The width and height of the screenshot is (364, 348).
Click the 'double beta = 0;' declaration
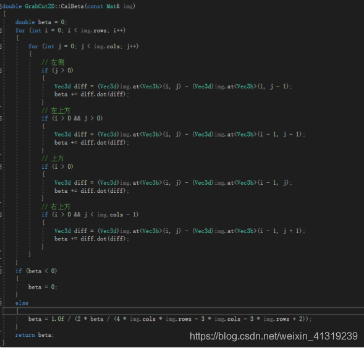[x=41, y=22]
